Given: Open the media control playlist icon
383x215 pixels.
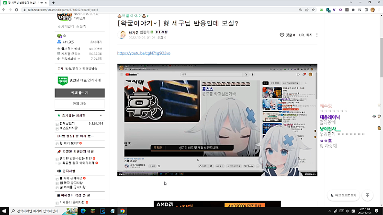Looking at the screenshot, I should pos(360,10).
